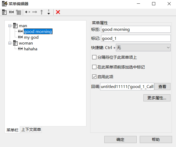Screen dimensions: 176x147
Task: Switch to the 菜单栏 tab
Action: (x=12, y=130)
